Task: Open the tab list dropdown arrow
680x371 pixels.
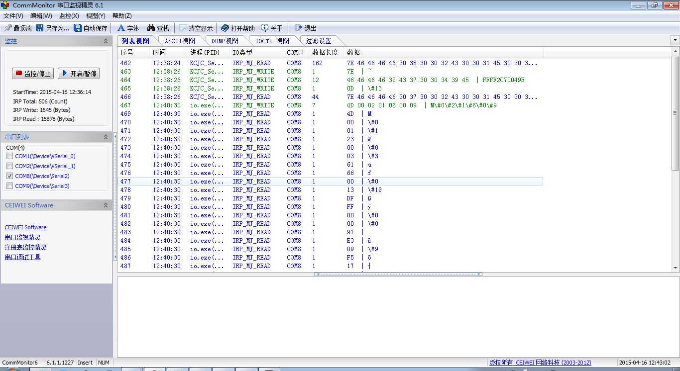Action: tap(675, 40)
